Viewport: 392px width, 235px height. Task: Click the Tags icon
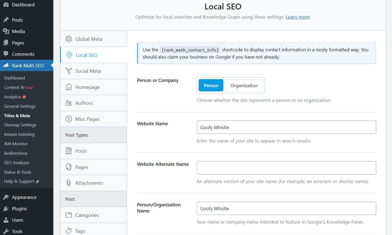click(69, 231)
